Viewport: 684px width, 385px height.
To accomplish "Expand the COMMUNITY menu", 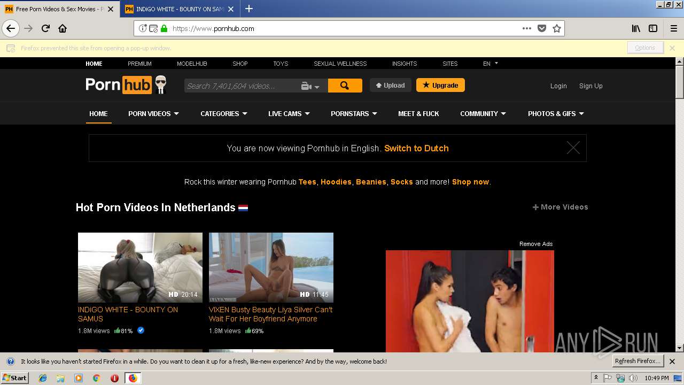I will point(483,113).
